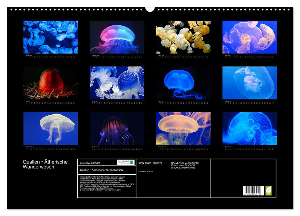The width and height of the screenshot is (300, 216).
Task: Click the ISBN barcode
Action: [x=253, y=191]
